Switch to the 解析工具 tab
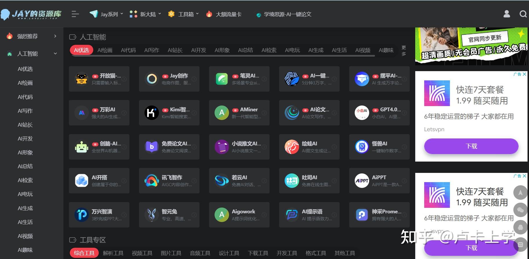This screenshot has width=529, height=259. (x=113, y=253)
